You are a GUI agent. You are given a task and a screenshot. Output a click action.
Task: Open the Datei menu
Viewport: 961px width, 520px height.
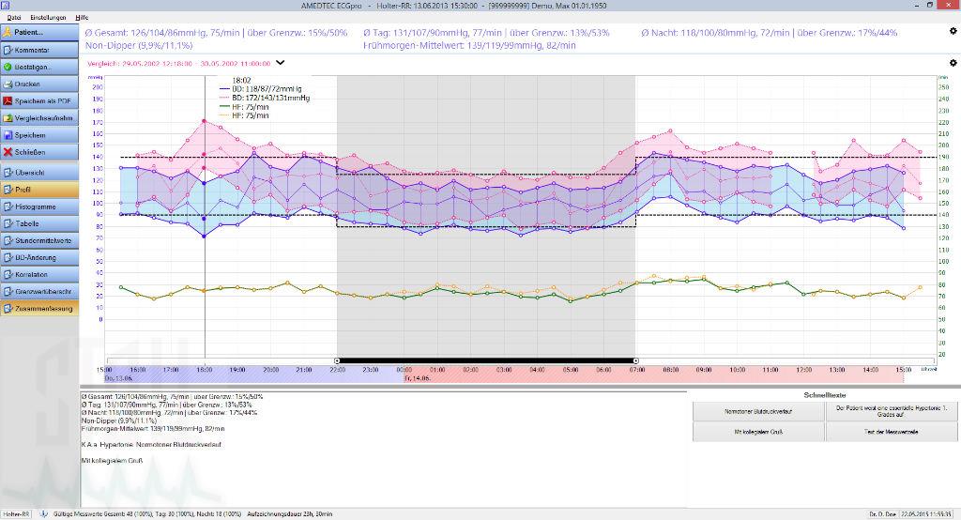point(13,17)
